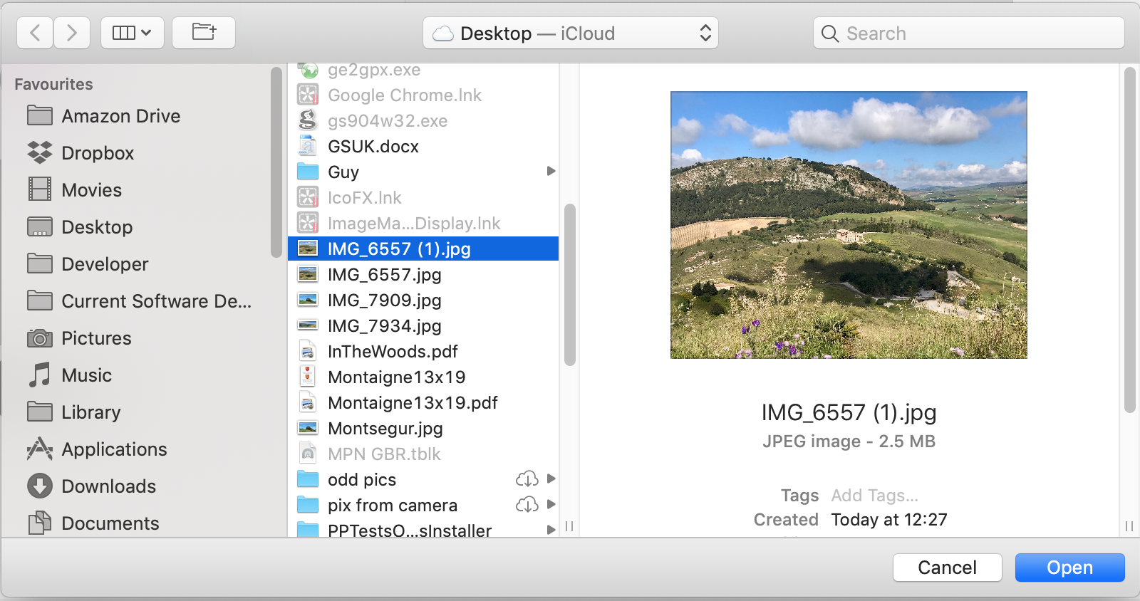Click the Guy folder icon
The height and width of the screenshot is (601, 1140).
(x=308, y=172)
